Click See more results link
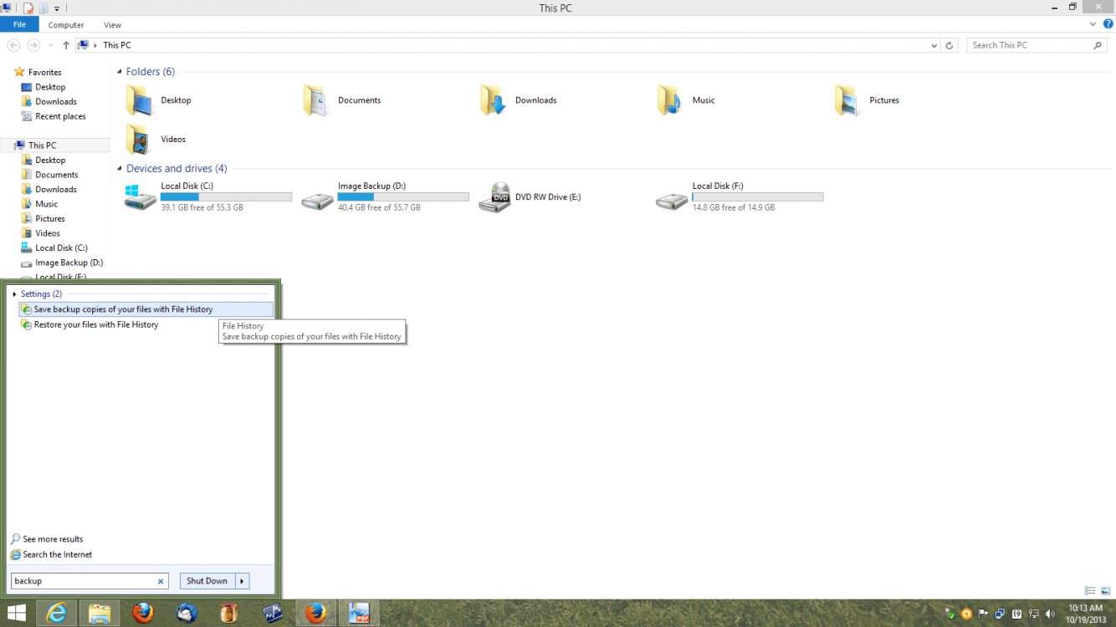The image size is (1116, 627). coord(53,539)
